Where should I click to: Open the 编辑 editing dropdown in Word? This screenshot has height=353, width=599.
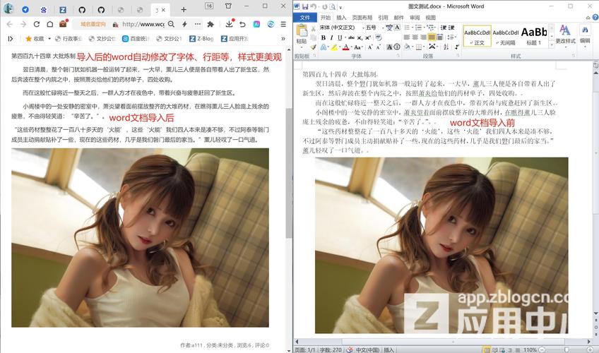[585, 35]
